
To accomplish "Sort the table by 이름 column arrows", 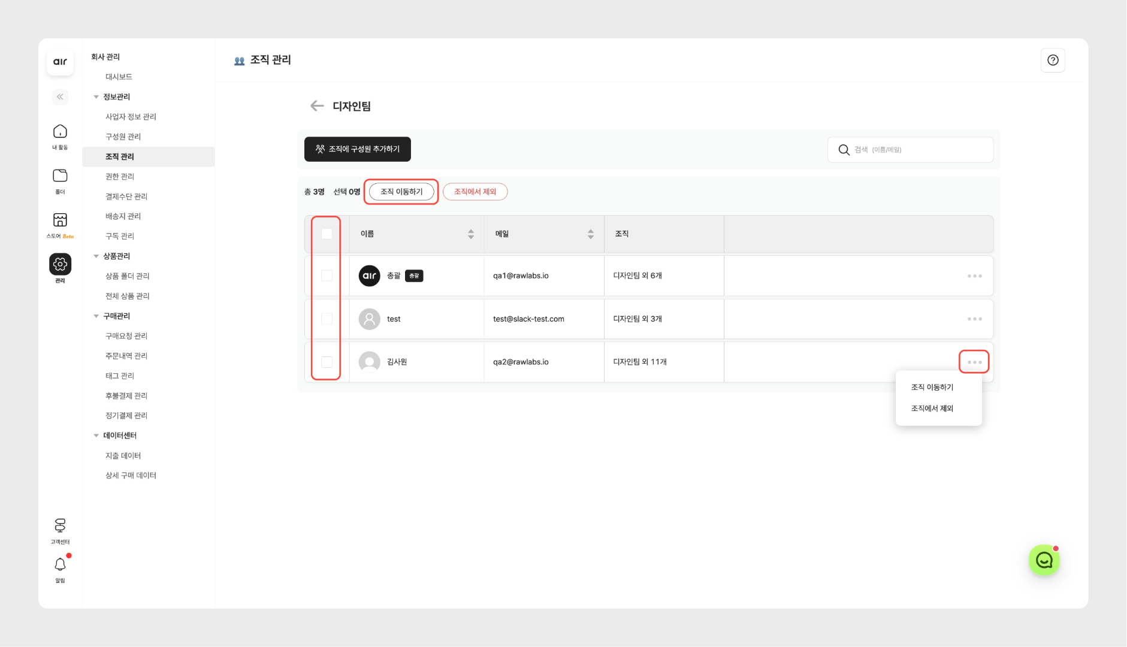I will click(471, 234).
